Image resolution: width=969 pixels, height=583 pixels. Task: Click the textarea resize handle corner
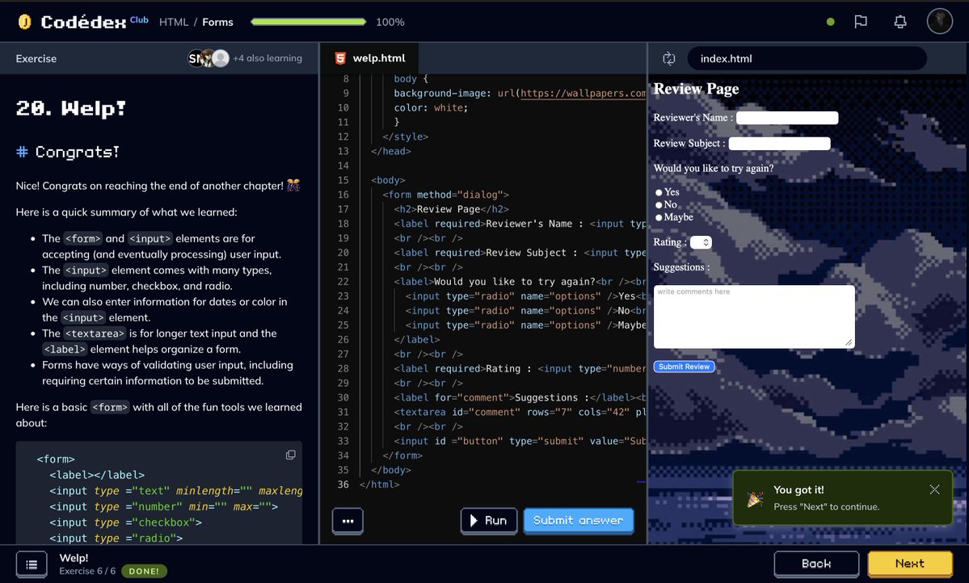coord(849,342)
